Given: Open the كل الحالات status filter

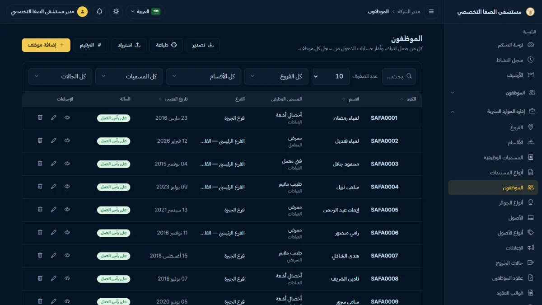Looking at the screenshot, I should pyautogui.click(x=60, y=76).
